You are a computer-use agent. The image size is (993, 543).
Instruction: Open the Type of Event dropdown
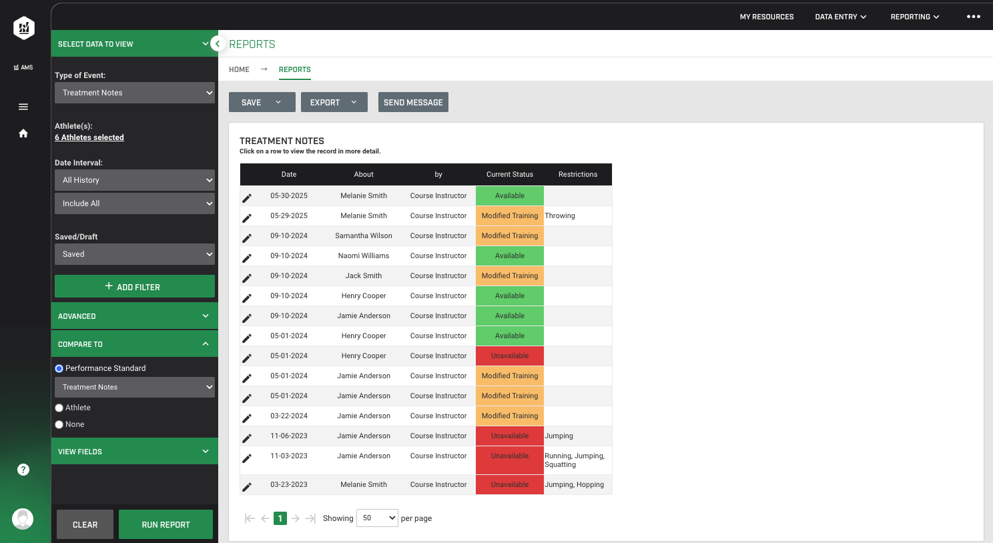134,93
